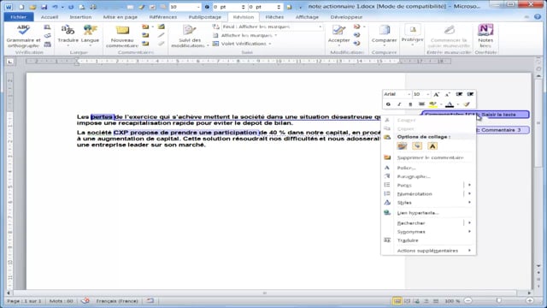Shrink font size in the mini toolbar
The width and height of the screenshot is (547, 308).
448,94
